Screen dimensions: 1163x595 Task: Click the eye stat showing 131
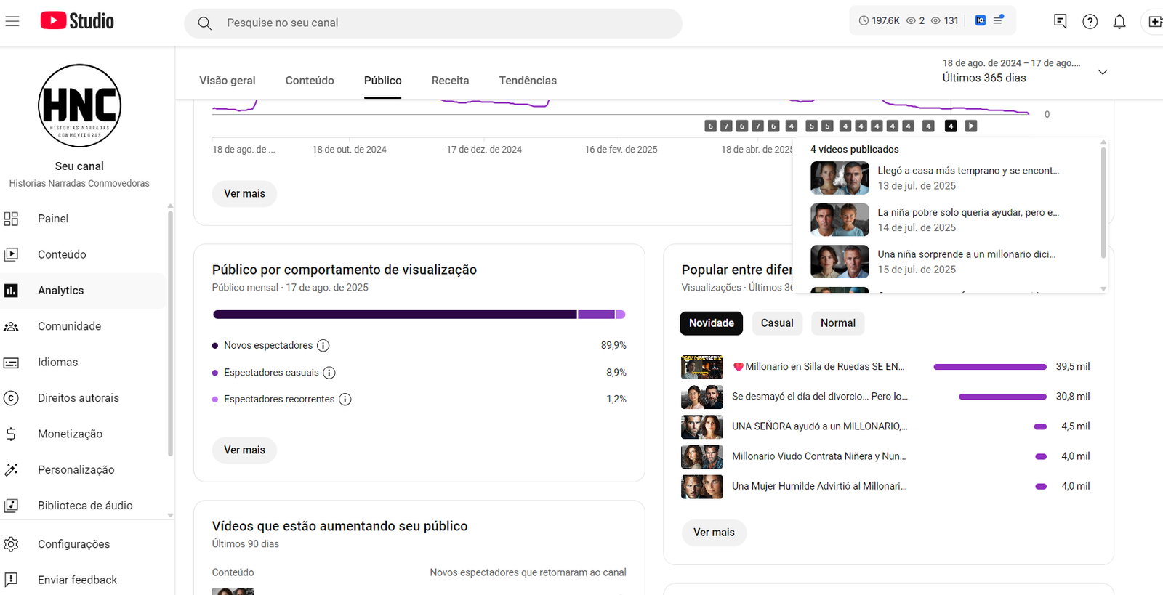pyautogui.click(x=945, y=21)
